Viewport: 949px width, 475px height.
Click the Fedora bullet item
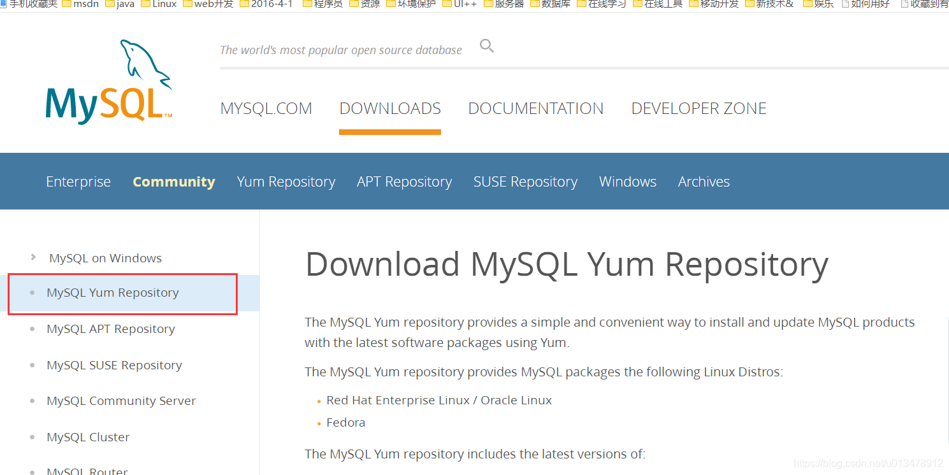tap(345, 423)
